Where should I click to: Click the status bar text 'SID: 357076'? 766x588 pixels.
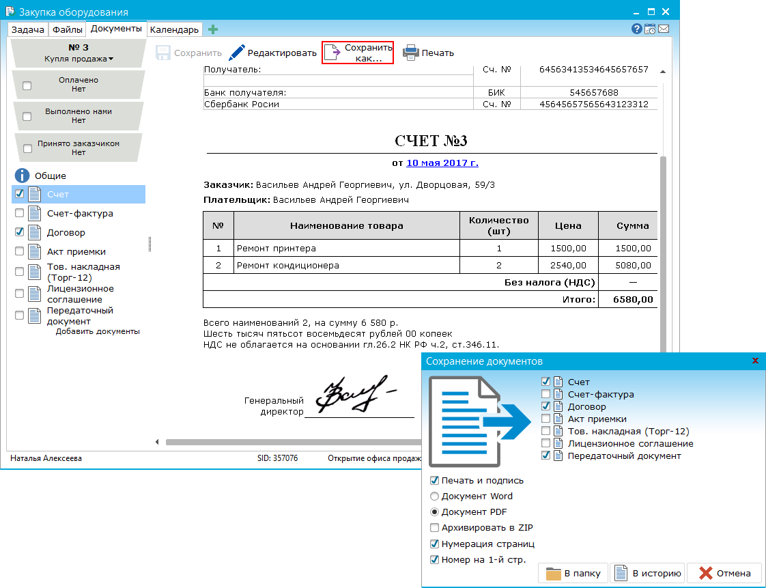(277, 458)
